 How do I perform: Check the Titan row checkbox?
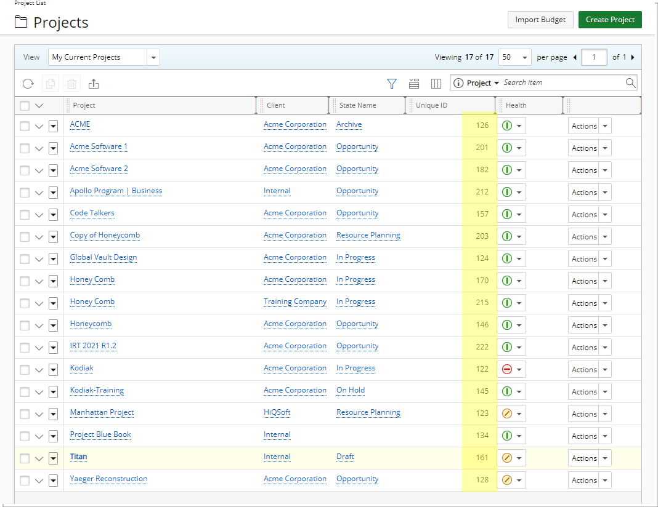point(25,458)
